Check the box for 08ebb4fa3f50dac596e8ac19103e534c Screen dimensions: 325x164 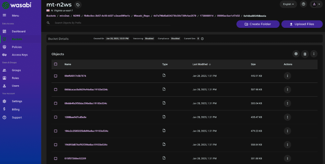[56, 103]
